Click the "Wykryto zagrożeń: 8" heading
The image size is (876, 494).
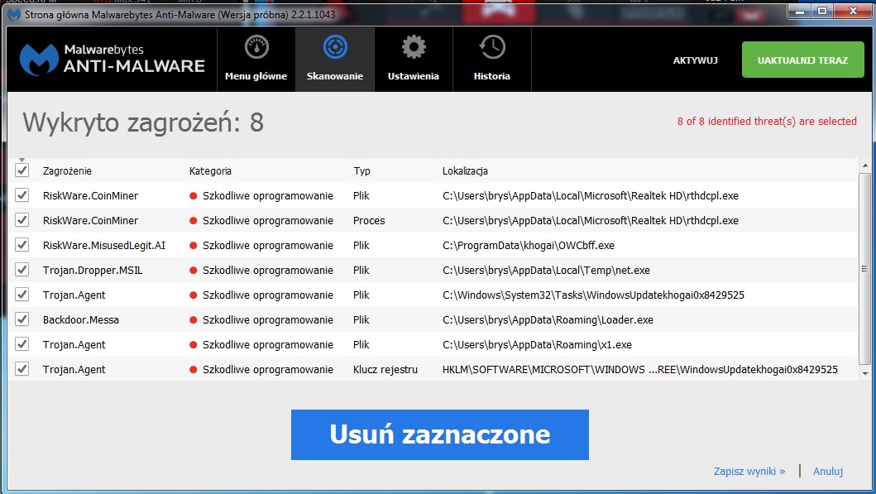143,123
